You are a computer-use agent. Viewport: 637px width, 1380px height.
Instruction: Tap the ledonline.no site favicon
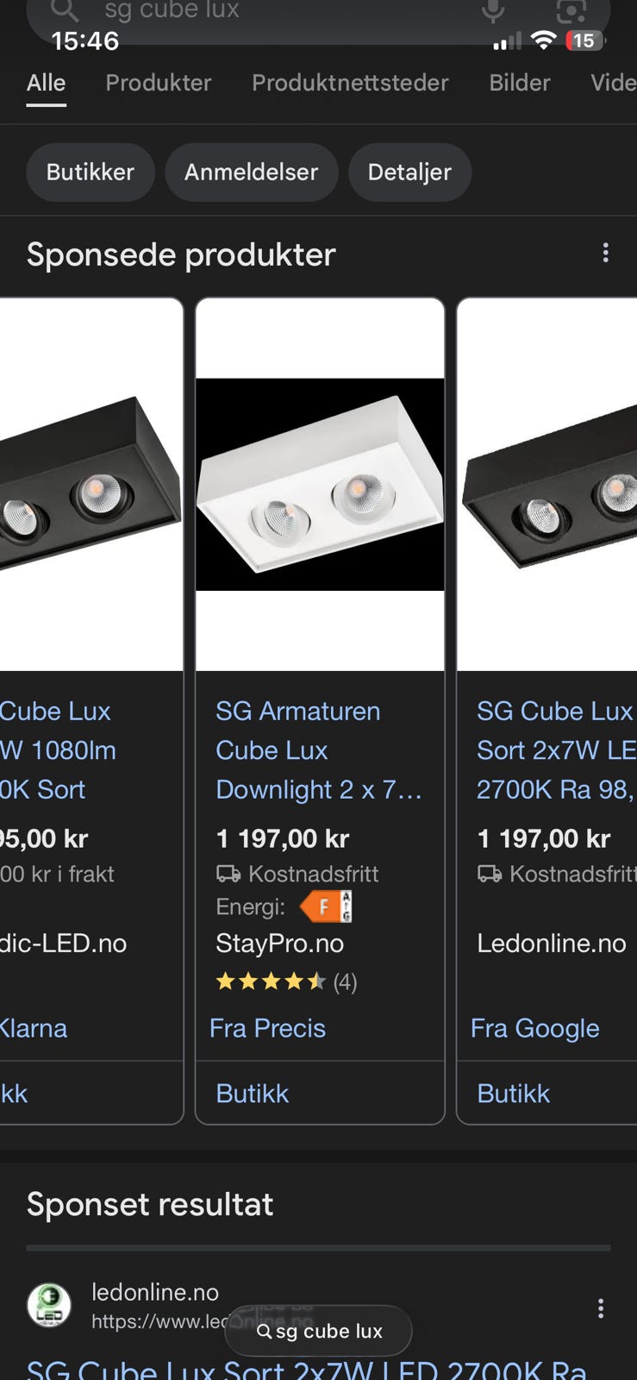[49, 1305]
